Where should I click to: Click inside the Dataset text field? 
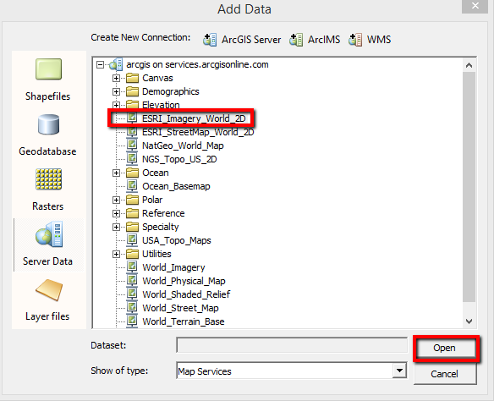click(x=292, y=345)
